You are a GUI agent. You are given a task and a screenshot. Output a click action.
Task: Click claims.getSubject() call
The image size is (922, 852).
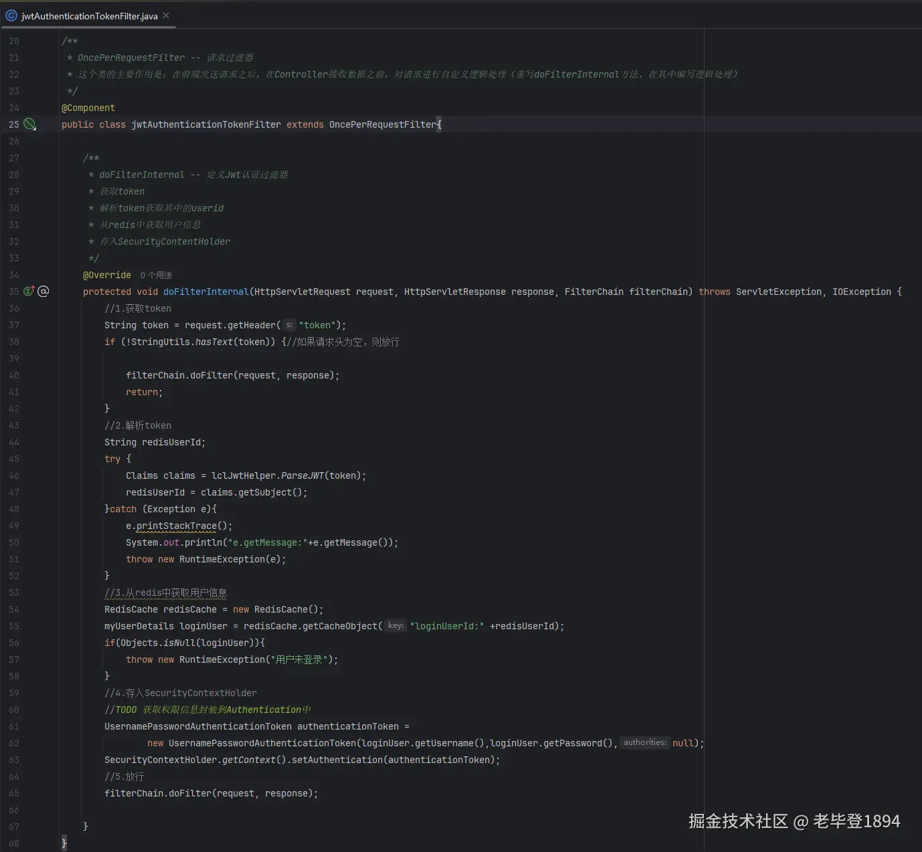pos(252,492)
